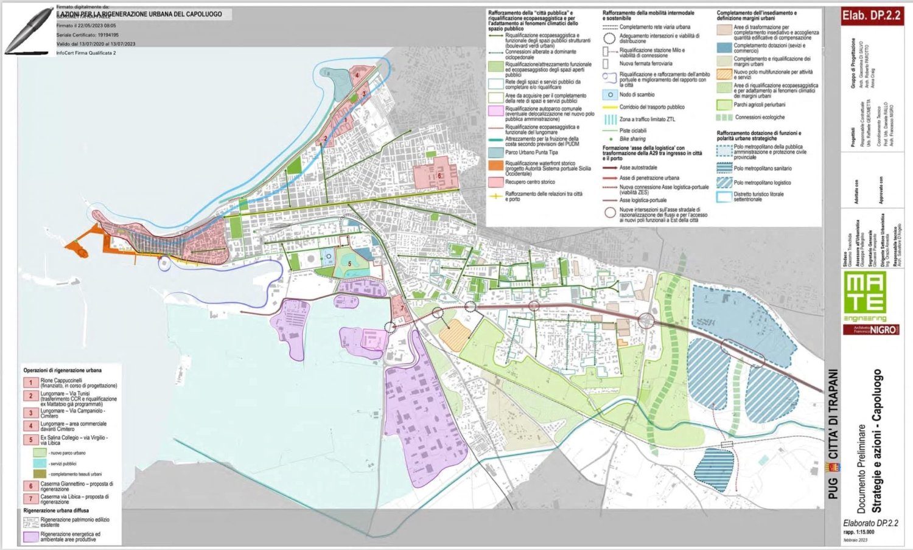Click the Rigenerazione patrimonio edilizio esistente symbol
Screen dimensions: 913x550
click(x=31, y=522)
